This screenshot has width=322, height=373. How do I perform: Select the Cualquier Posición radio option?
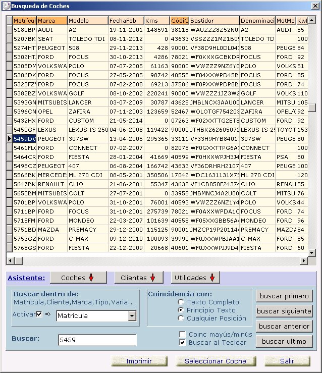pyautogui.click(x=181, y=318)
